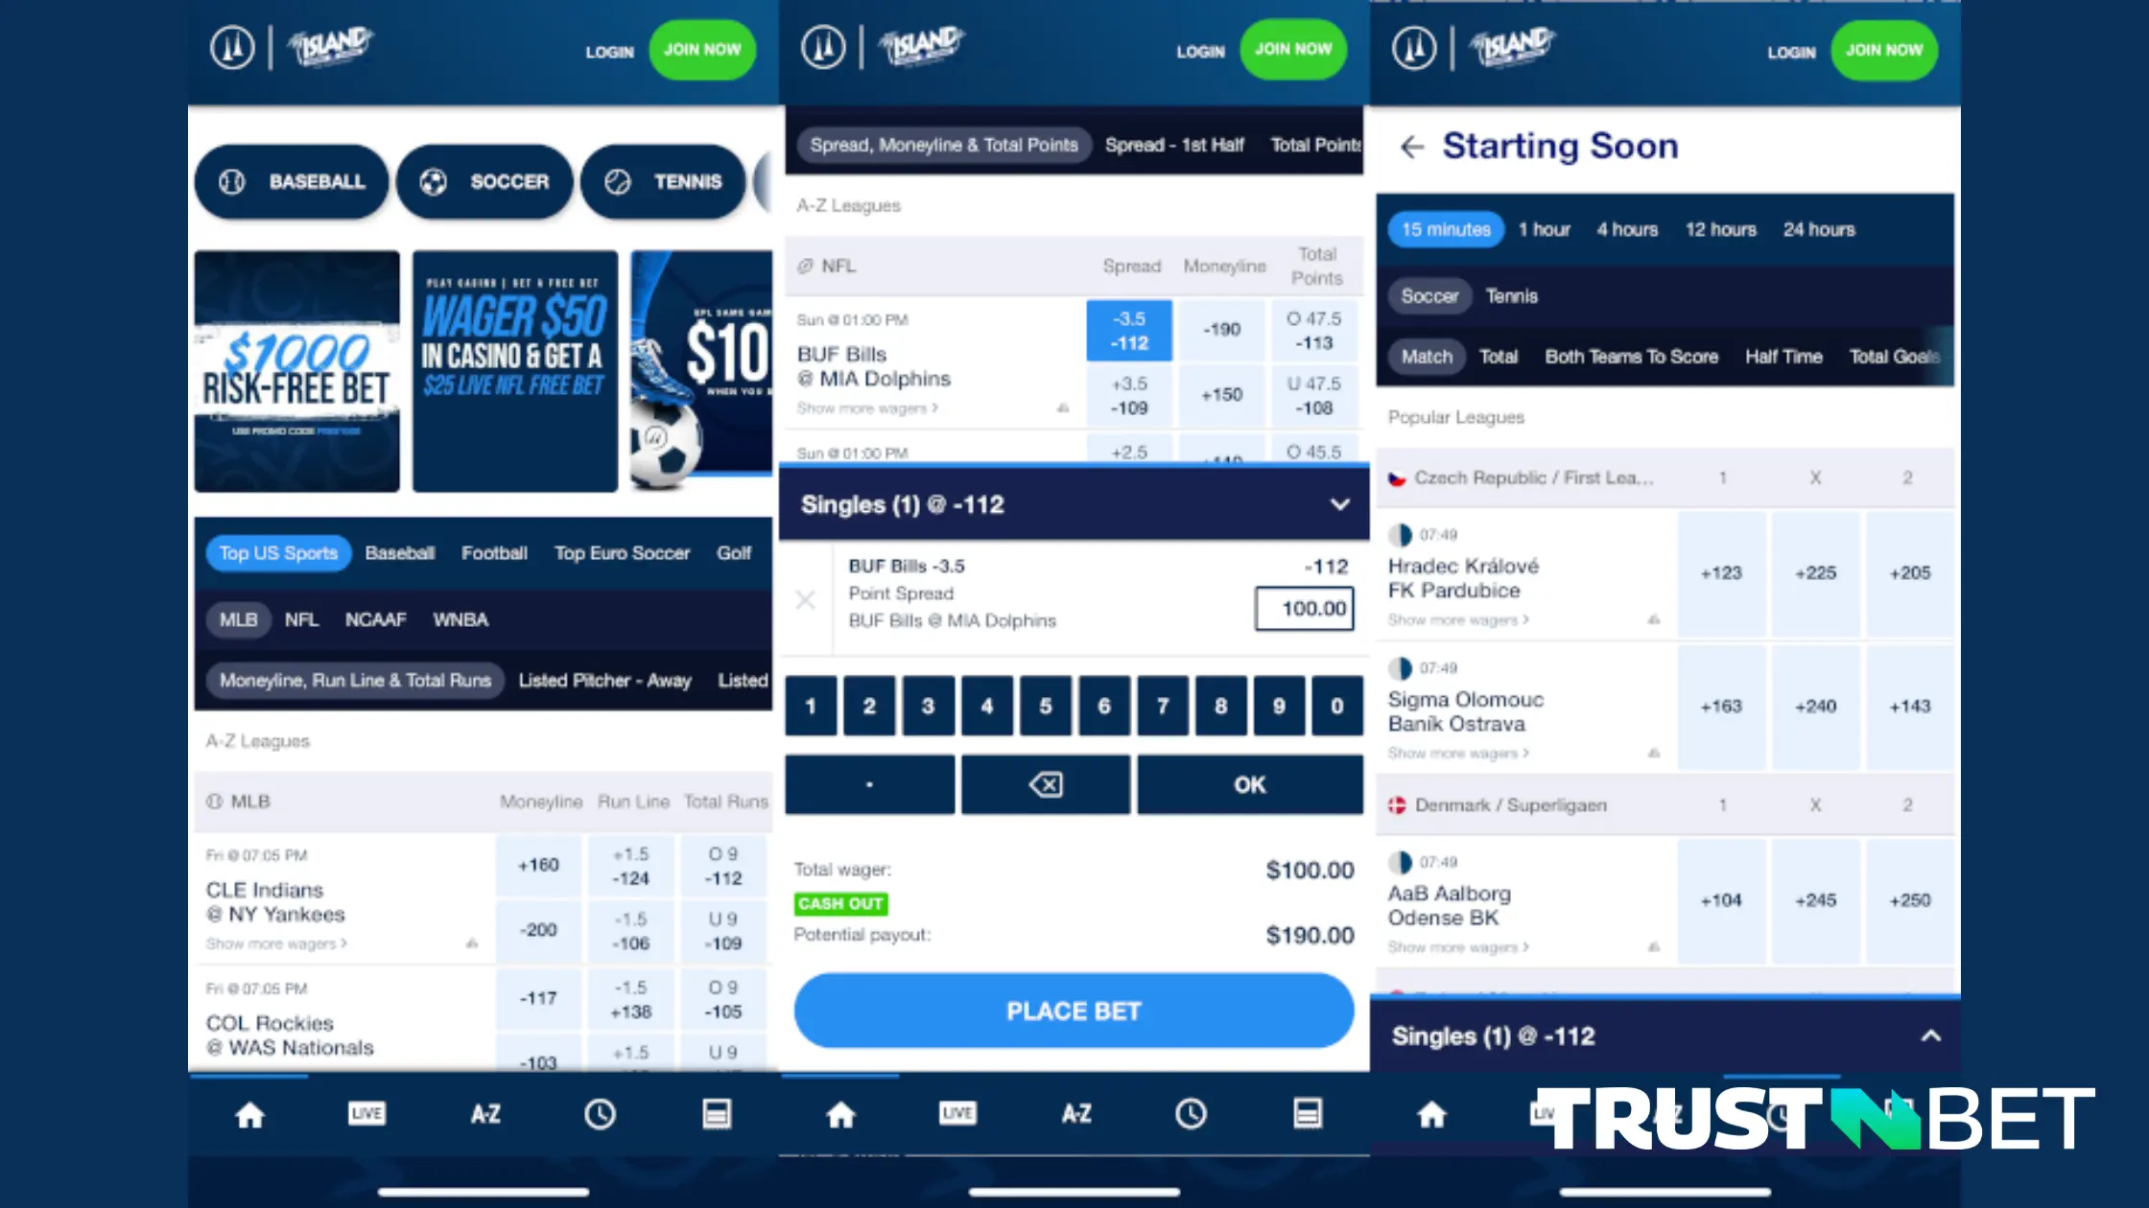This screenshot has width=2149, height=1208.
Task: Click the PLACE BET button
Action: (x=1073, y=1011)
